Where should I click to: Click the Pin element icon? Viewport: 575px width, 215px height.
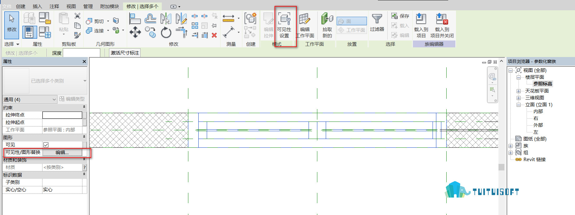(214, 25)
